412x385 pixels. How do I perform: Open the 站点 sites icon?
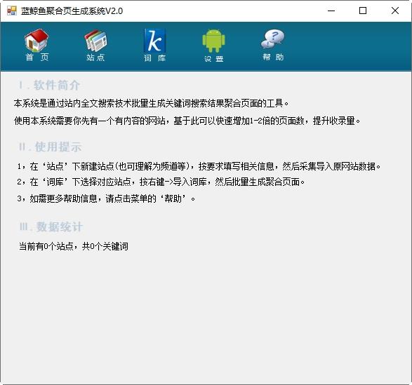click(x=95, y=45)
